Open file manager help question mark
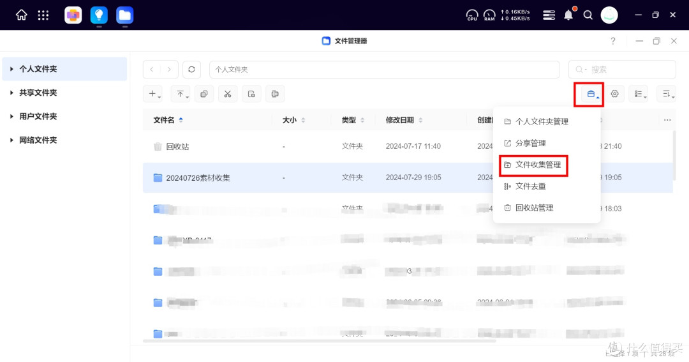Viewport: 689px width, 362px height. click(x=613, y=41)
